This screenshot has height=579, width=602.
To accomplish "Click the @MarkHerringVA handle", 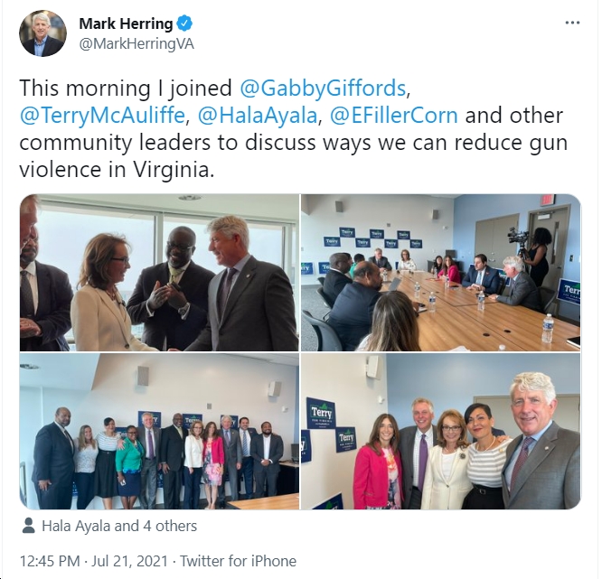I will pos(136,44).
